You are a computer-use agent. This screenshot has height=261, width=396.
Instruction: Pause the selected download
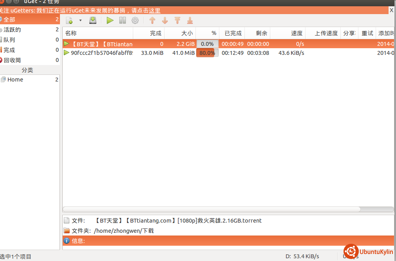point(123,20)
